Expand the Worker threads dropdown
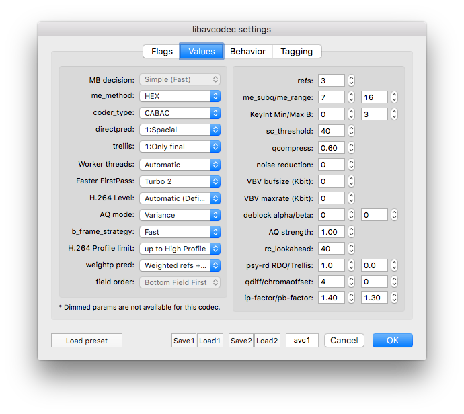Image resolution: width=464 pixels, height=414 pixels. coord(180,165)
